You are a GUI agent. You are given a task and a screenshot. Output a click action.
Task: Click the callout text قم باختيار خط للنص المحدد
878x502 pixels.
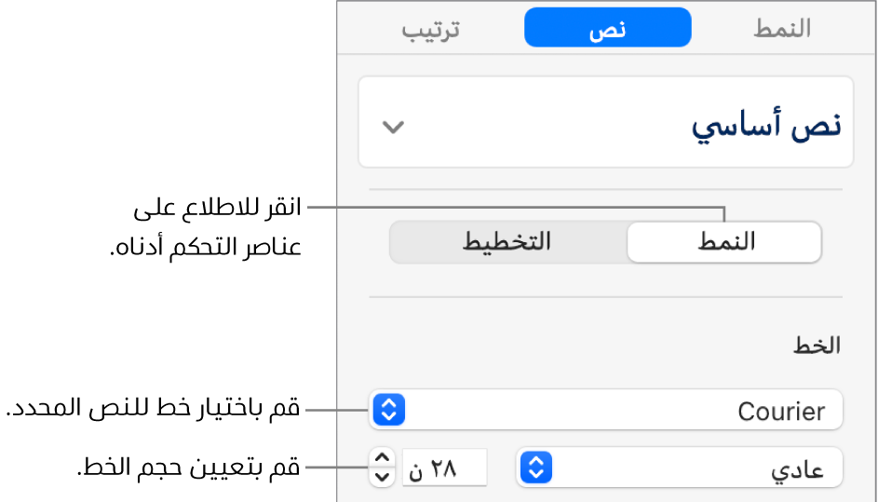click(154, 408)
